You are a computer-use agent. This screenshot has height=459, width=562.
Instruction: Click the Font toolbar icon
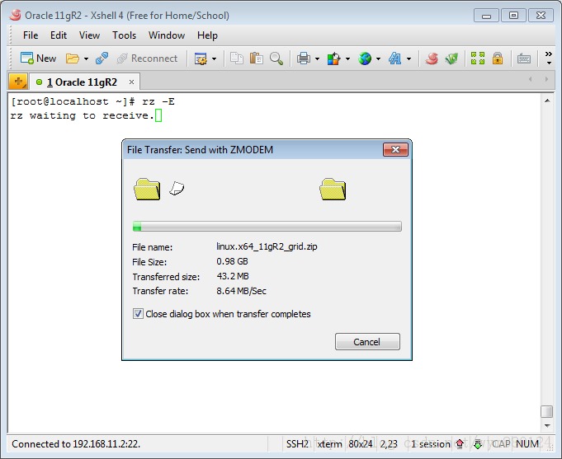[395, 59]
